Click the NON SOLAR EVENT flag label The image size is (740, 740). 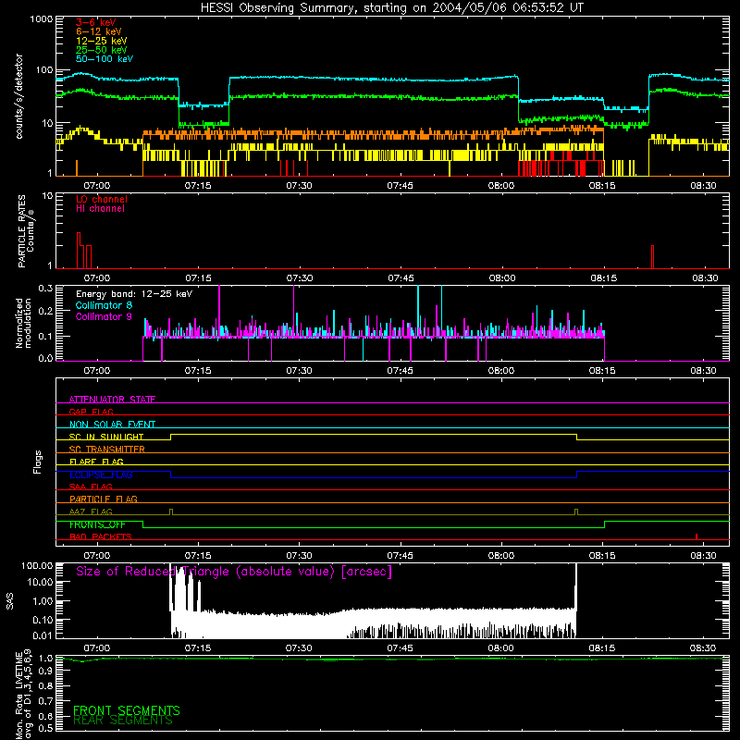coord(112,425)
